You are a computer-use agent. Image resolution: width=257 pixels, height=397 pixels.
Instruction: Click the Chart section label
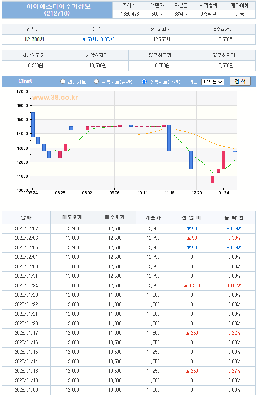pos(25,81)
